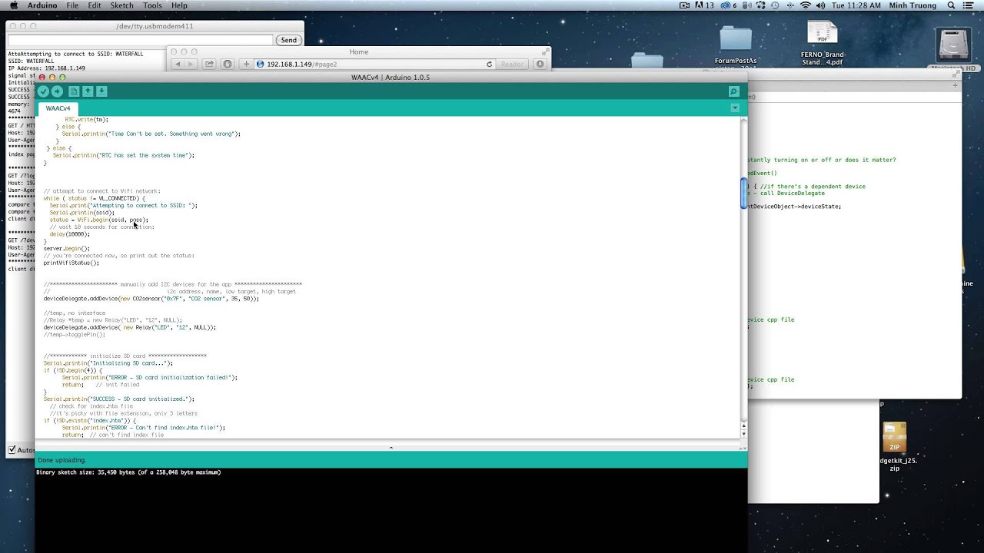Click the Wi-Fi icon in the menu bar
Viewport: 984px width, 553px height.
coord(806,6)
